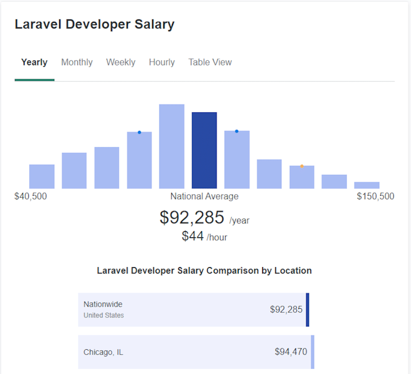
Task: Click the Laravel Developer Salary heading
Action: pos(95,24)
